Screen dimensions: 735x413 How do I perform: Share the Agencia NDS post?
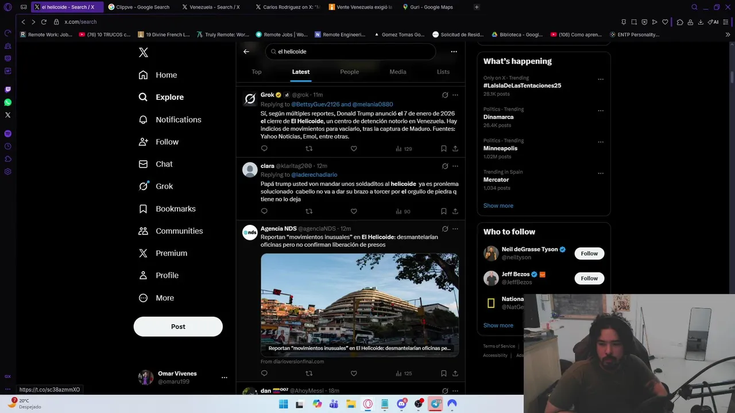point(455,373)
